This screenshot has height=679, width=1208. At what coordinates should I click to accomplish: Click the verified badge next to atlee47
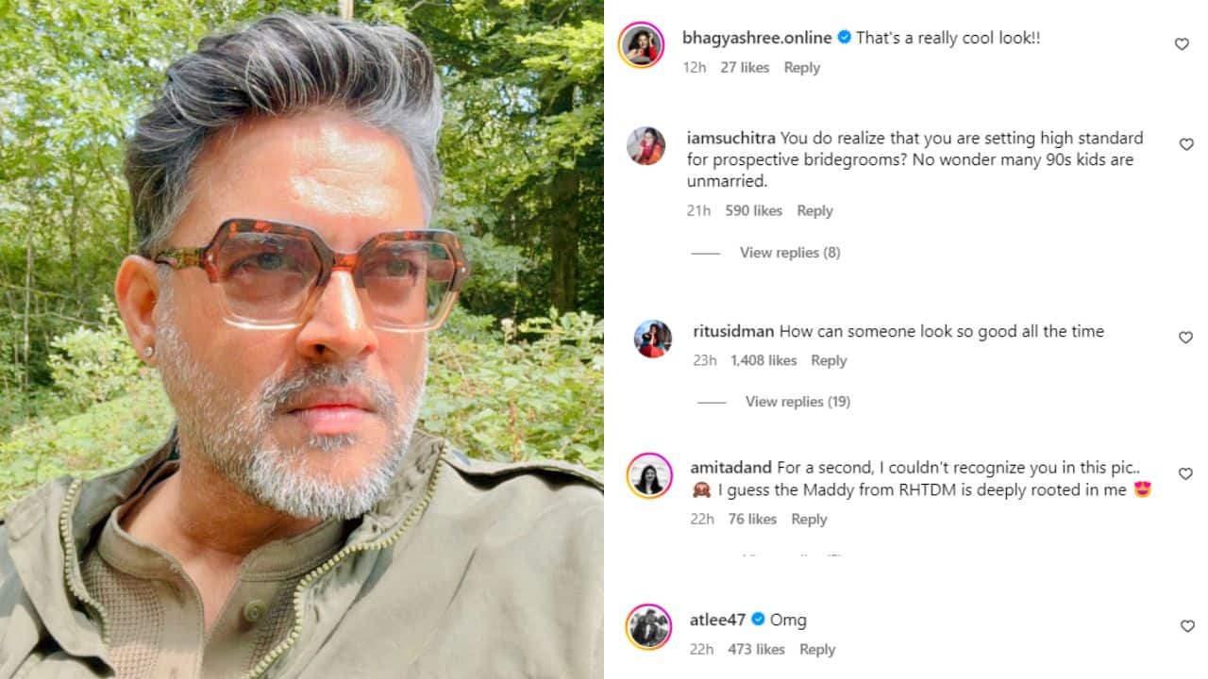click(758, 620)
